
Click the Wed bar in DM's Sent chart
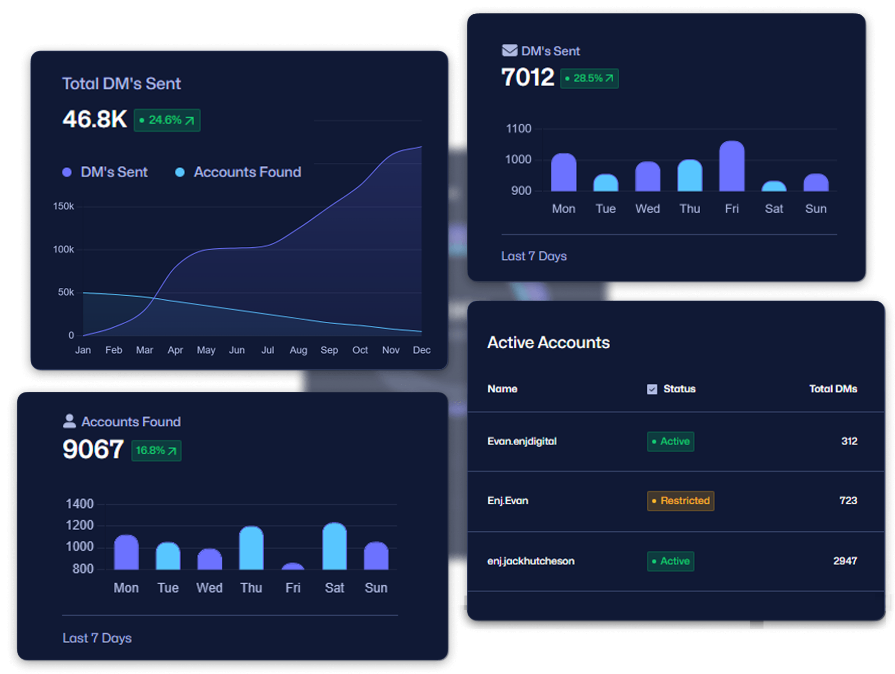(x=647, y=176)
